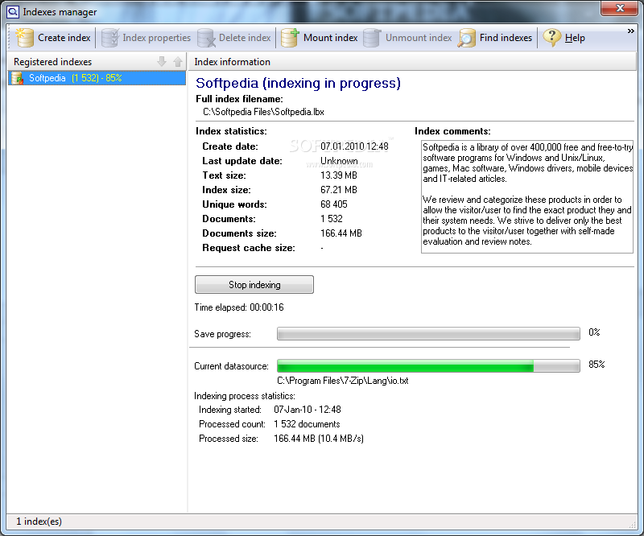Viewport: 644px width, 536px height.
Task: Click Unique words value 68 405
Action: [334, 204]
